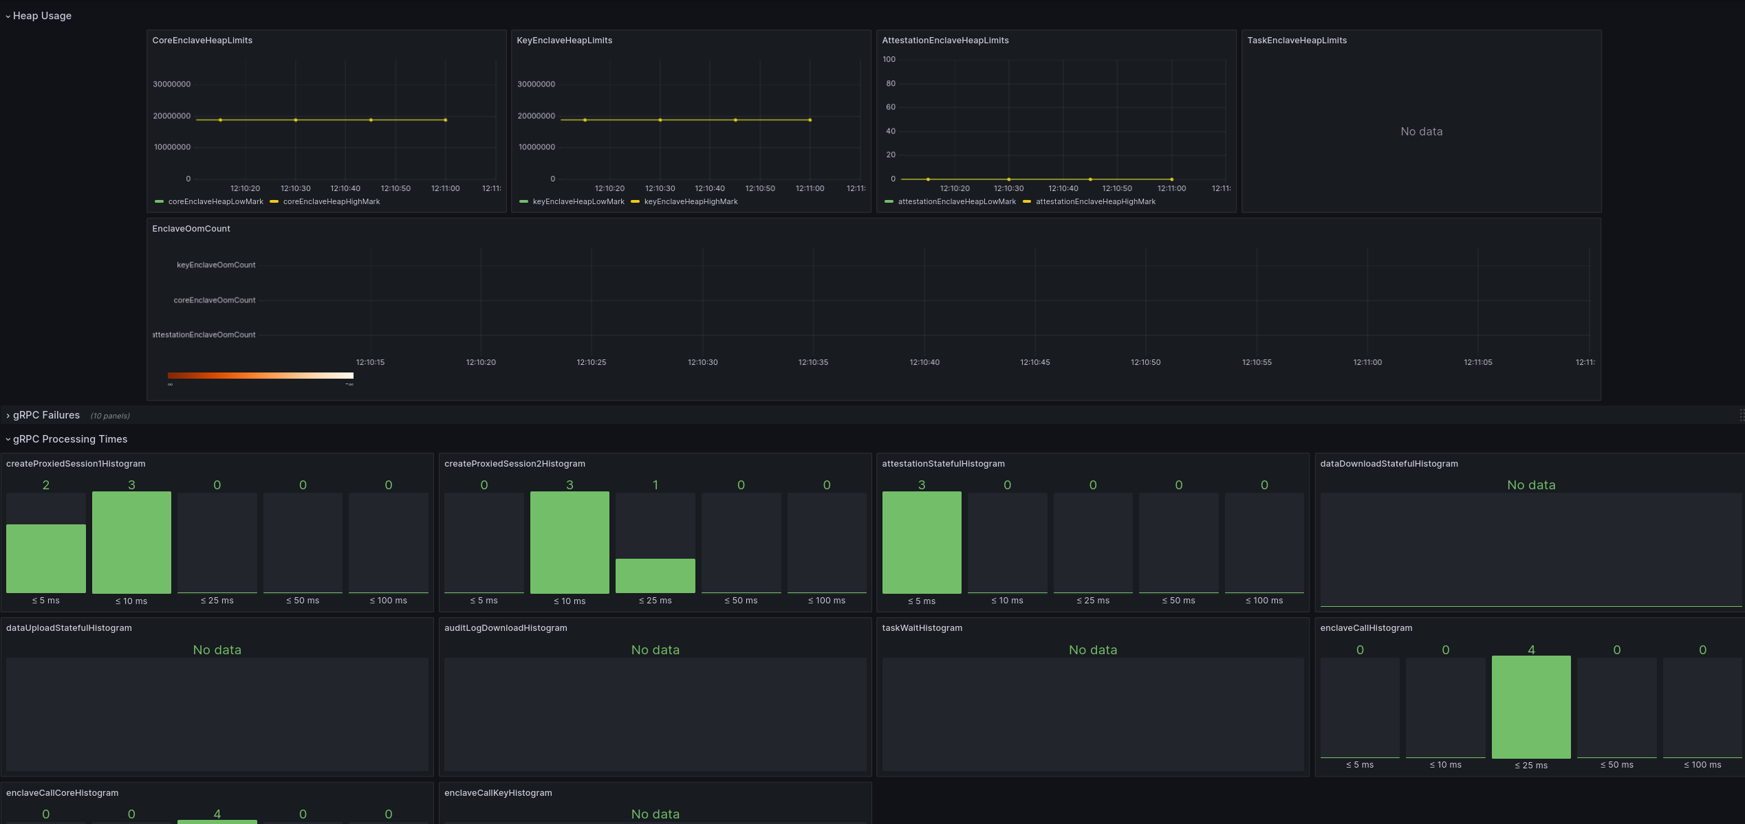Click the ≤ 25 ms bar in createProxiedSession2Histogram

click(655, 576)
